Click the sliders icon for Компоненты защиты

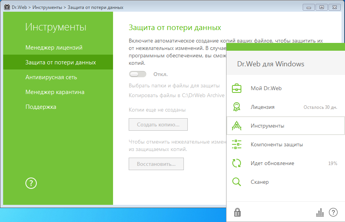(237, 144)
